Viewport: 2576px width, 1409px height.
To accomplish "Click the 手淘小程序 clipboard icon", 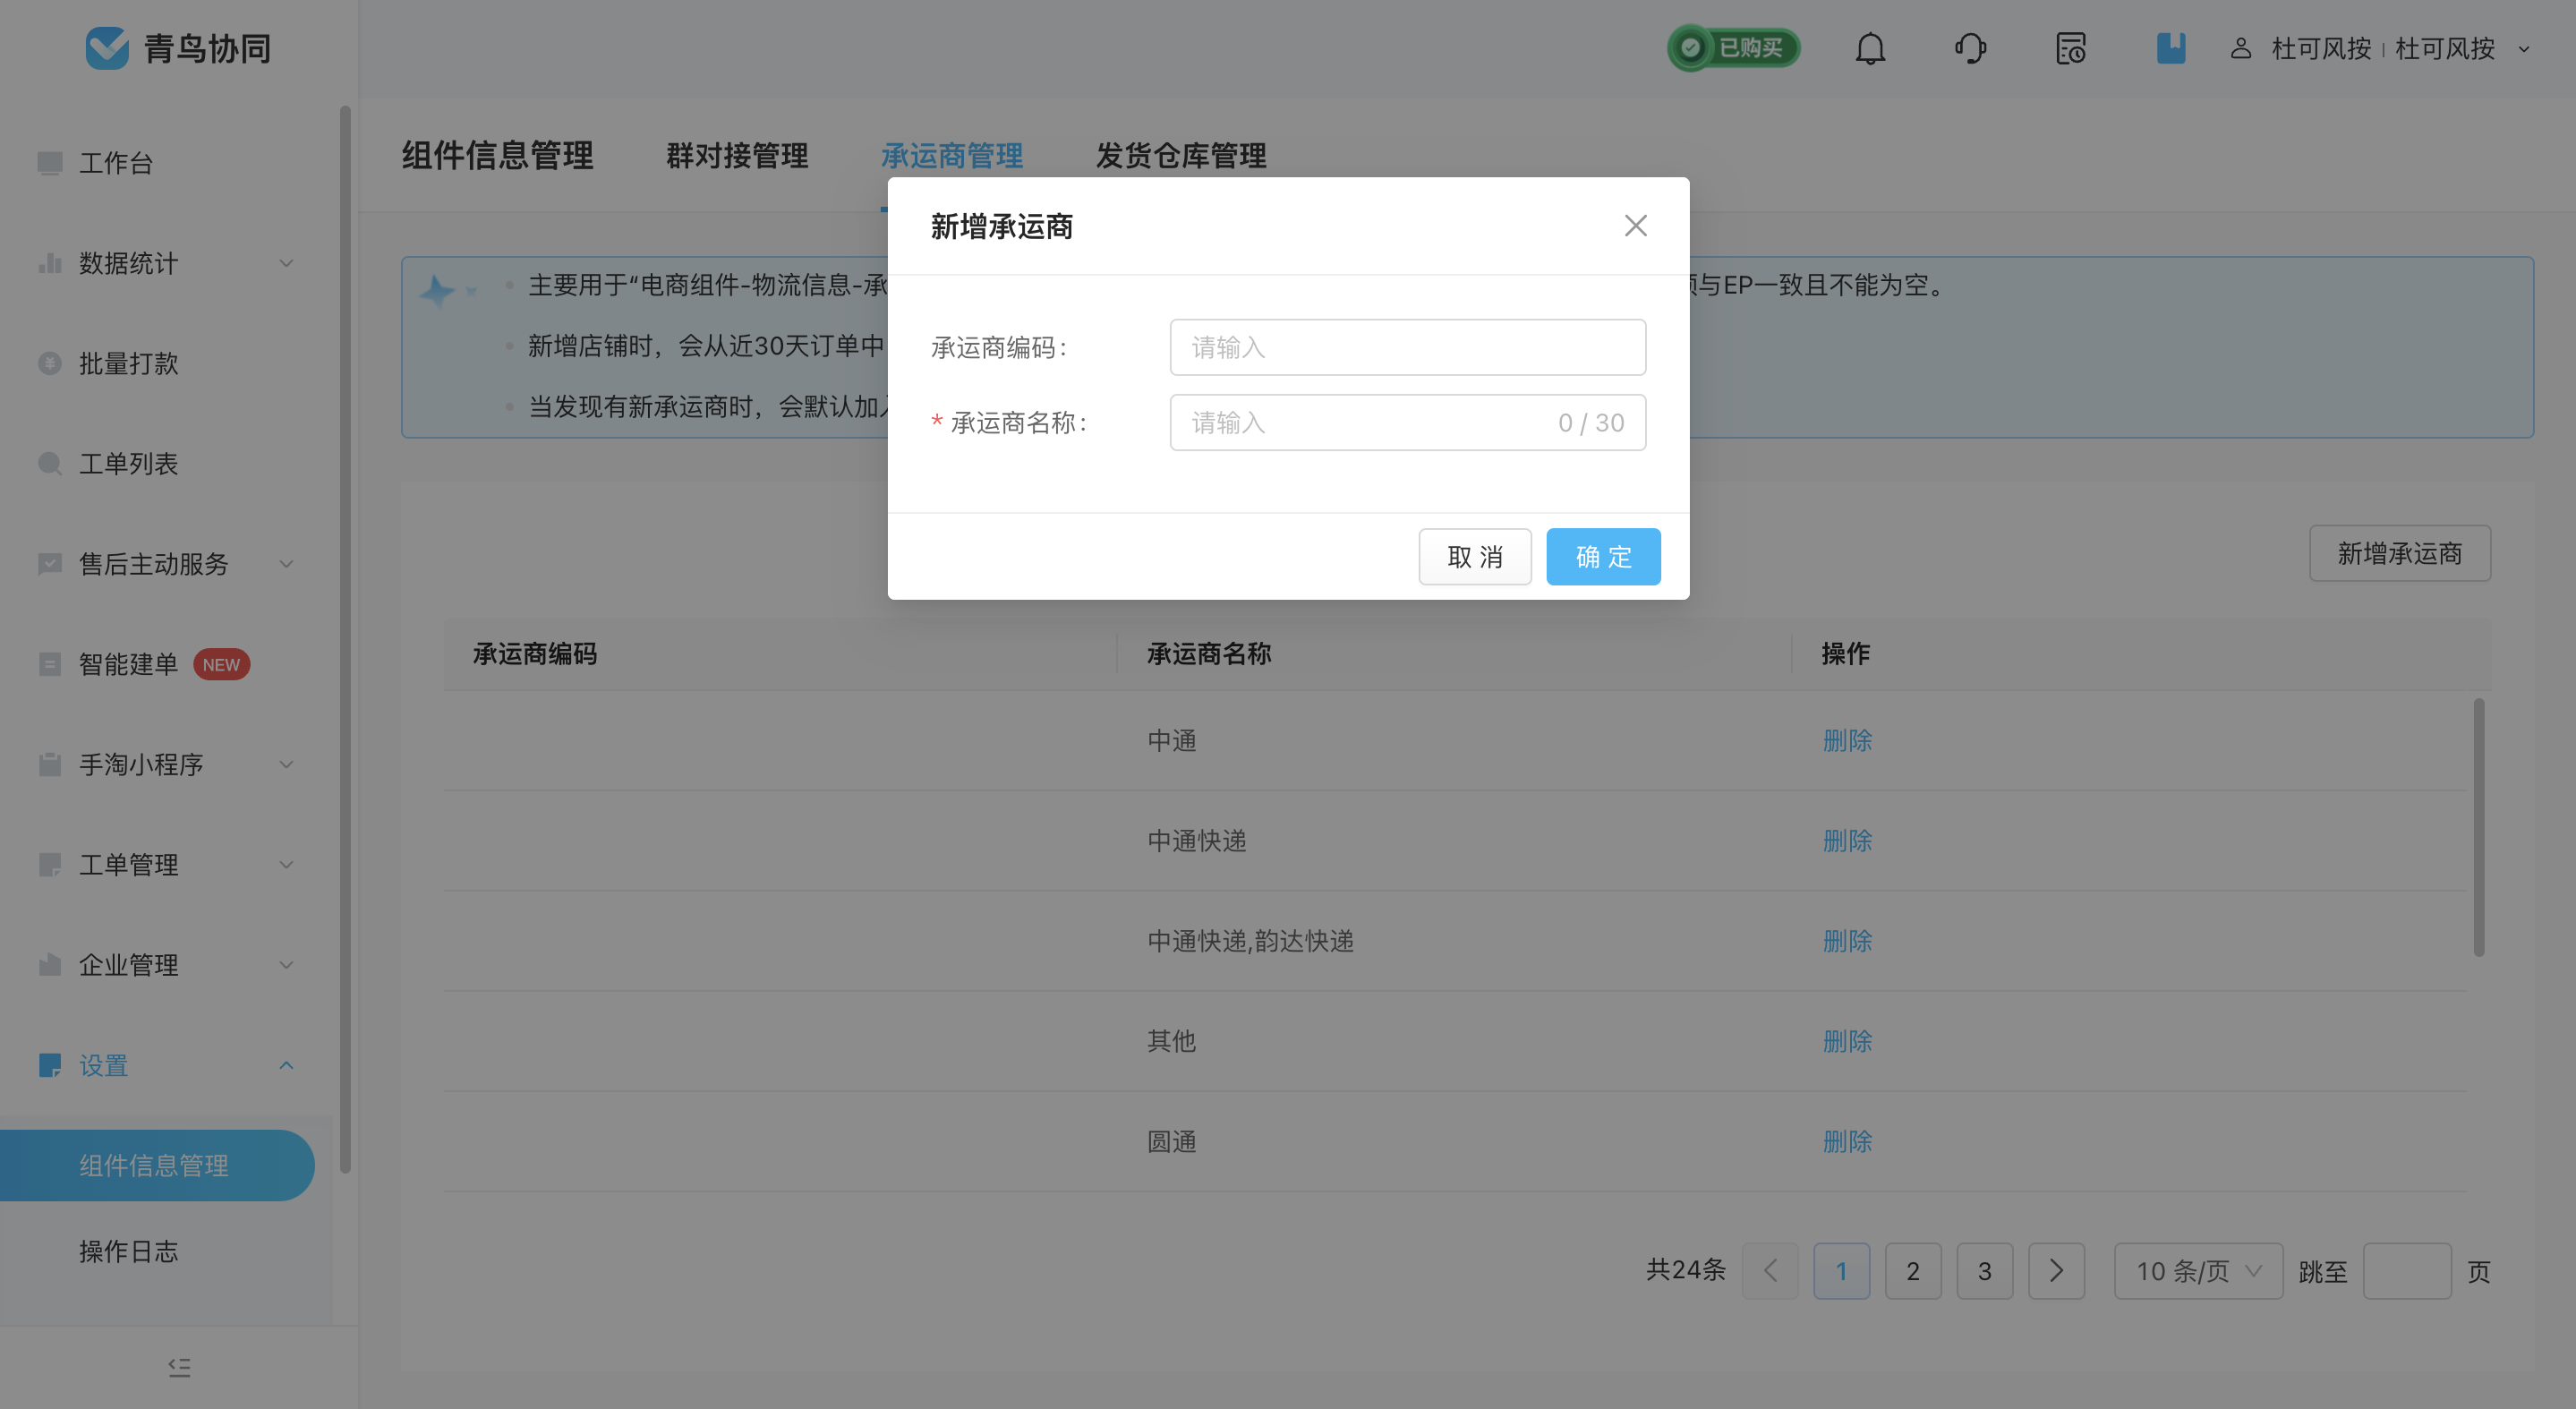I will click(x=49, y=765).
